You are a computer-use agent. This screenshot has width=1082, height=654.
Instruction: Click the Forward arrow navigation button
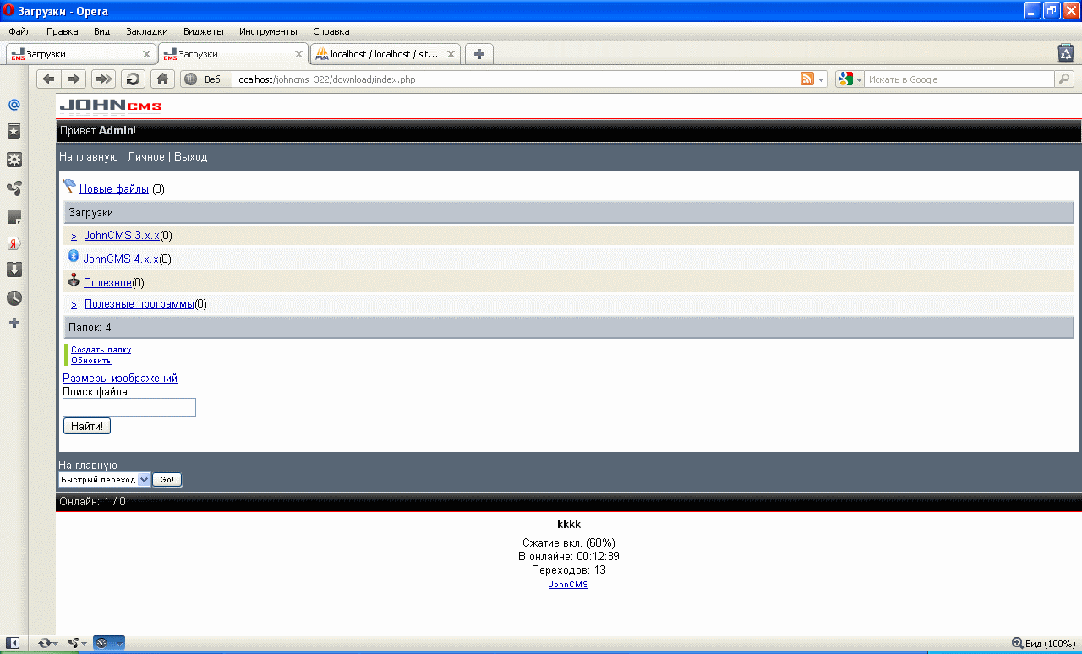pyautogui.click(x=74, y=79)
